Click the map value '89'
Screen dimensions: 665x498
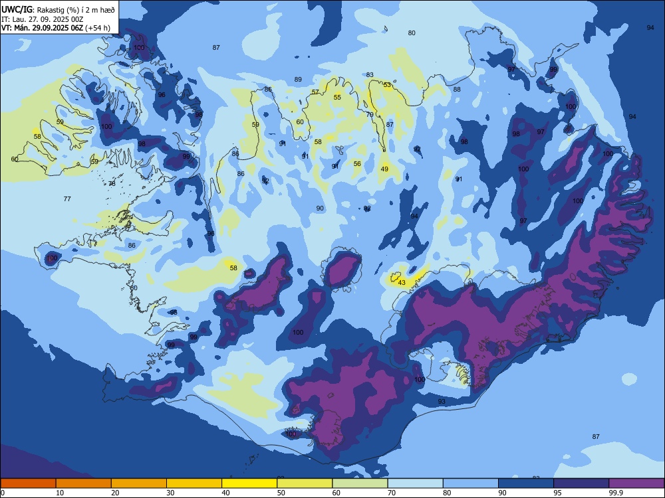[x=298, y=79]
